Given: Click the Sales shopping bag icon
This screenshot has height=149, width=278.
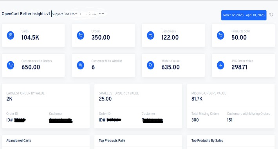Looking at the screenshot, I should pyautogui.click(x=11, y=35).
